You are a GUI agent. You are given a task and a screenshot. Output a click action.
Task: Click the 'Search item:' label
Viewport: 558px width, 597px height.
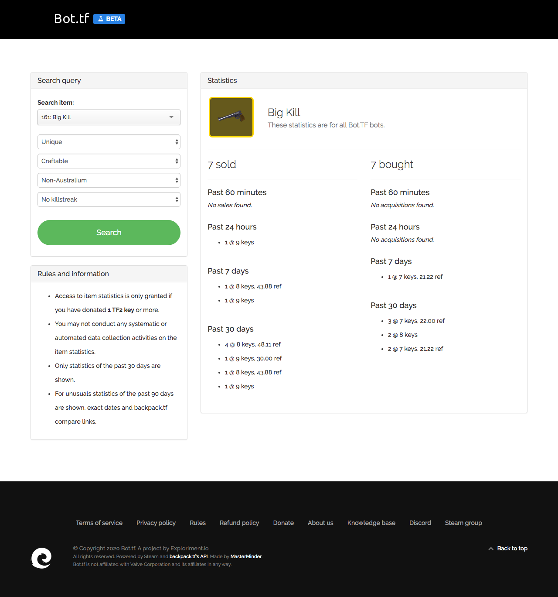tap(56, 103)
